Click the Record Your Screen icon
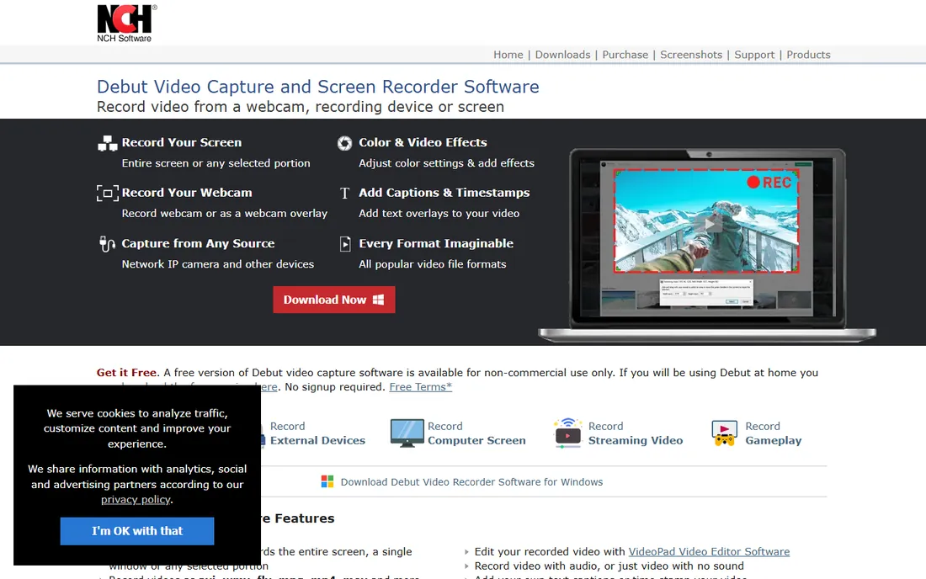This screenshot has width=926, height=579. point(108,143)
